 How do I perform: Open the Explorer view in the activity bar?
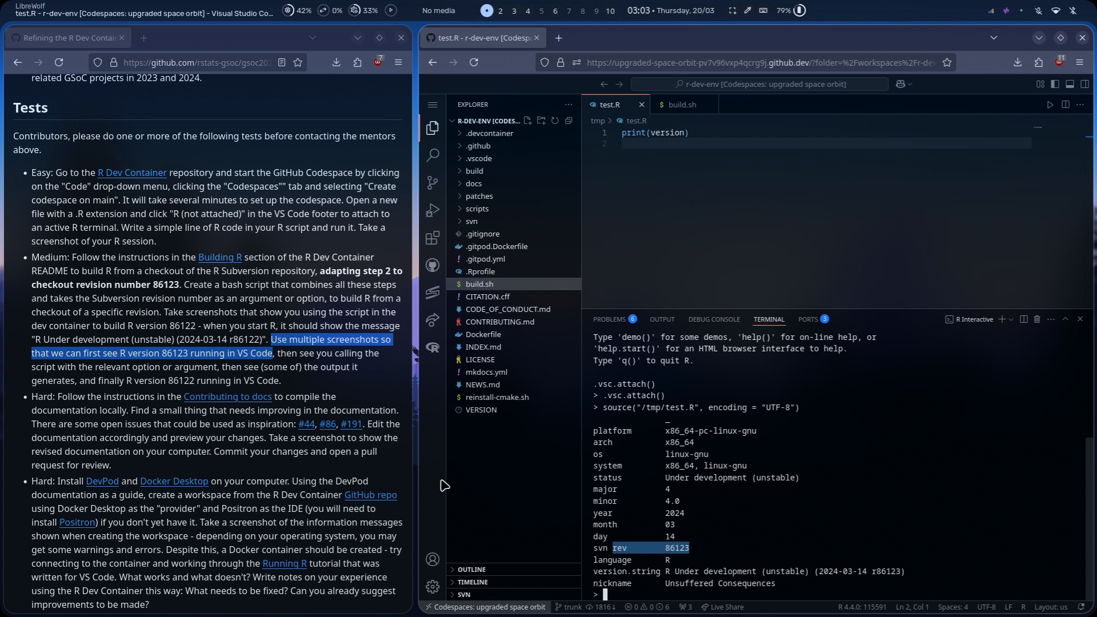433,127
